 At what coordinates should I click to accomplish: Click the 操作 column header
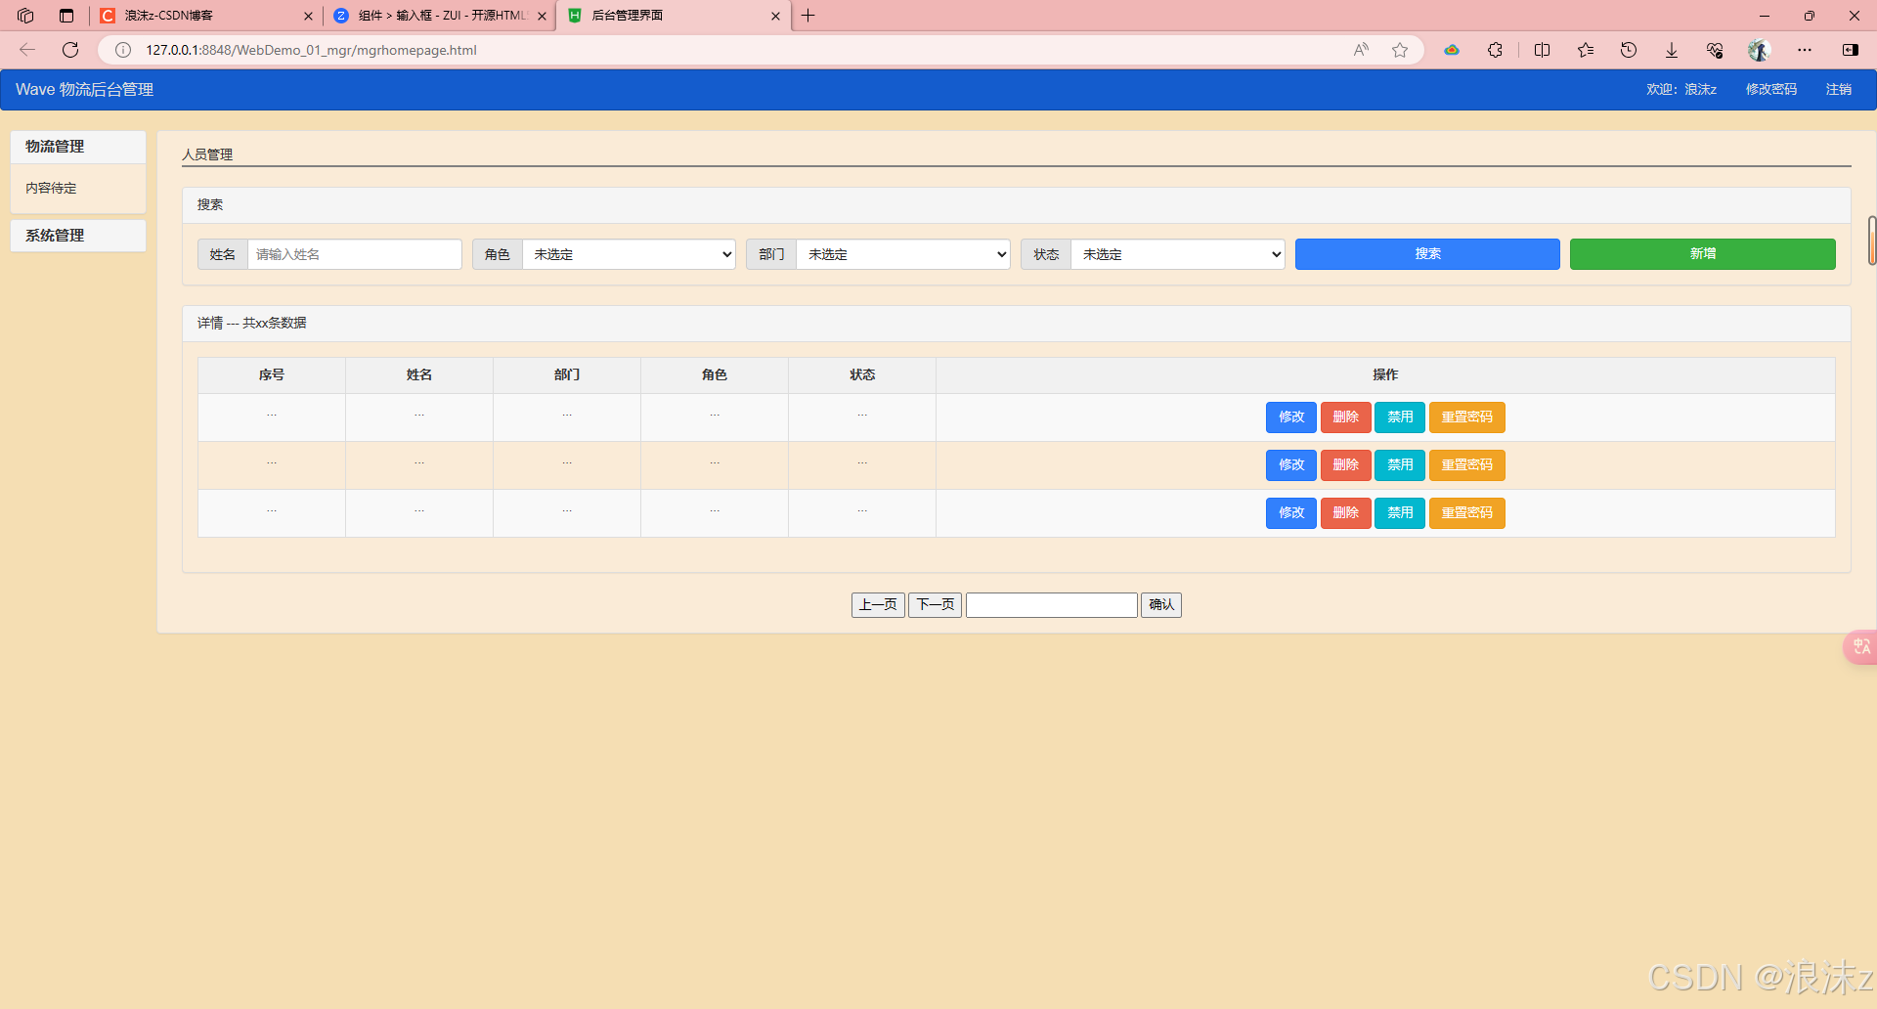coord(1385,375)
